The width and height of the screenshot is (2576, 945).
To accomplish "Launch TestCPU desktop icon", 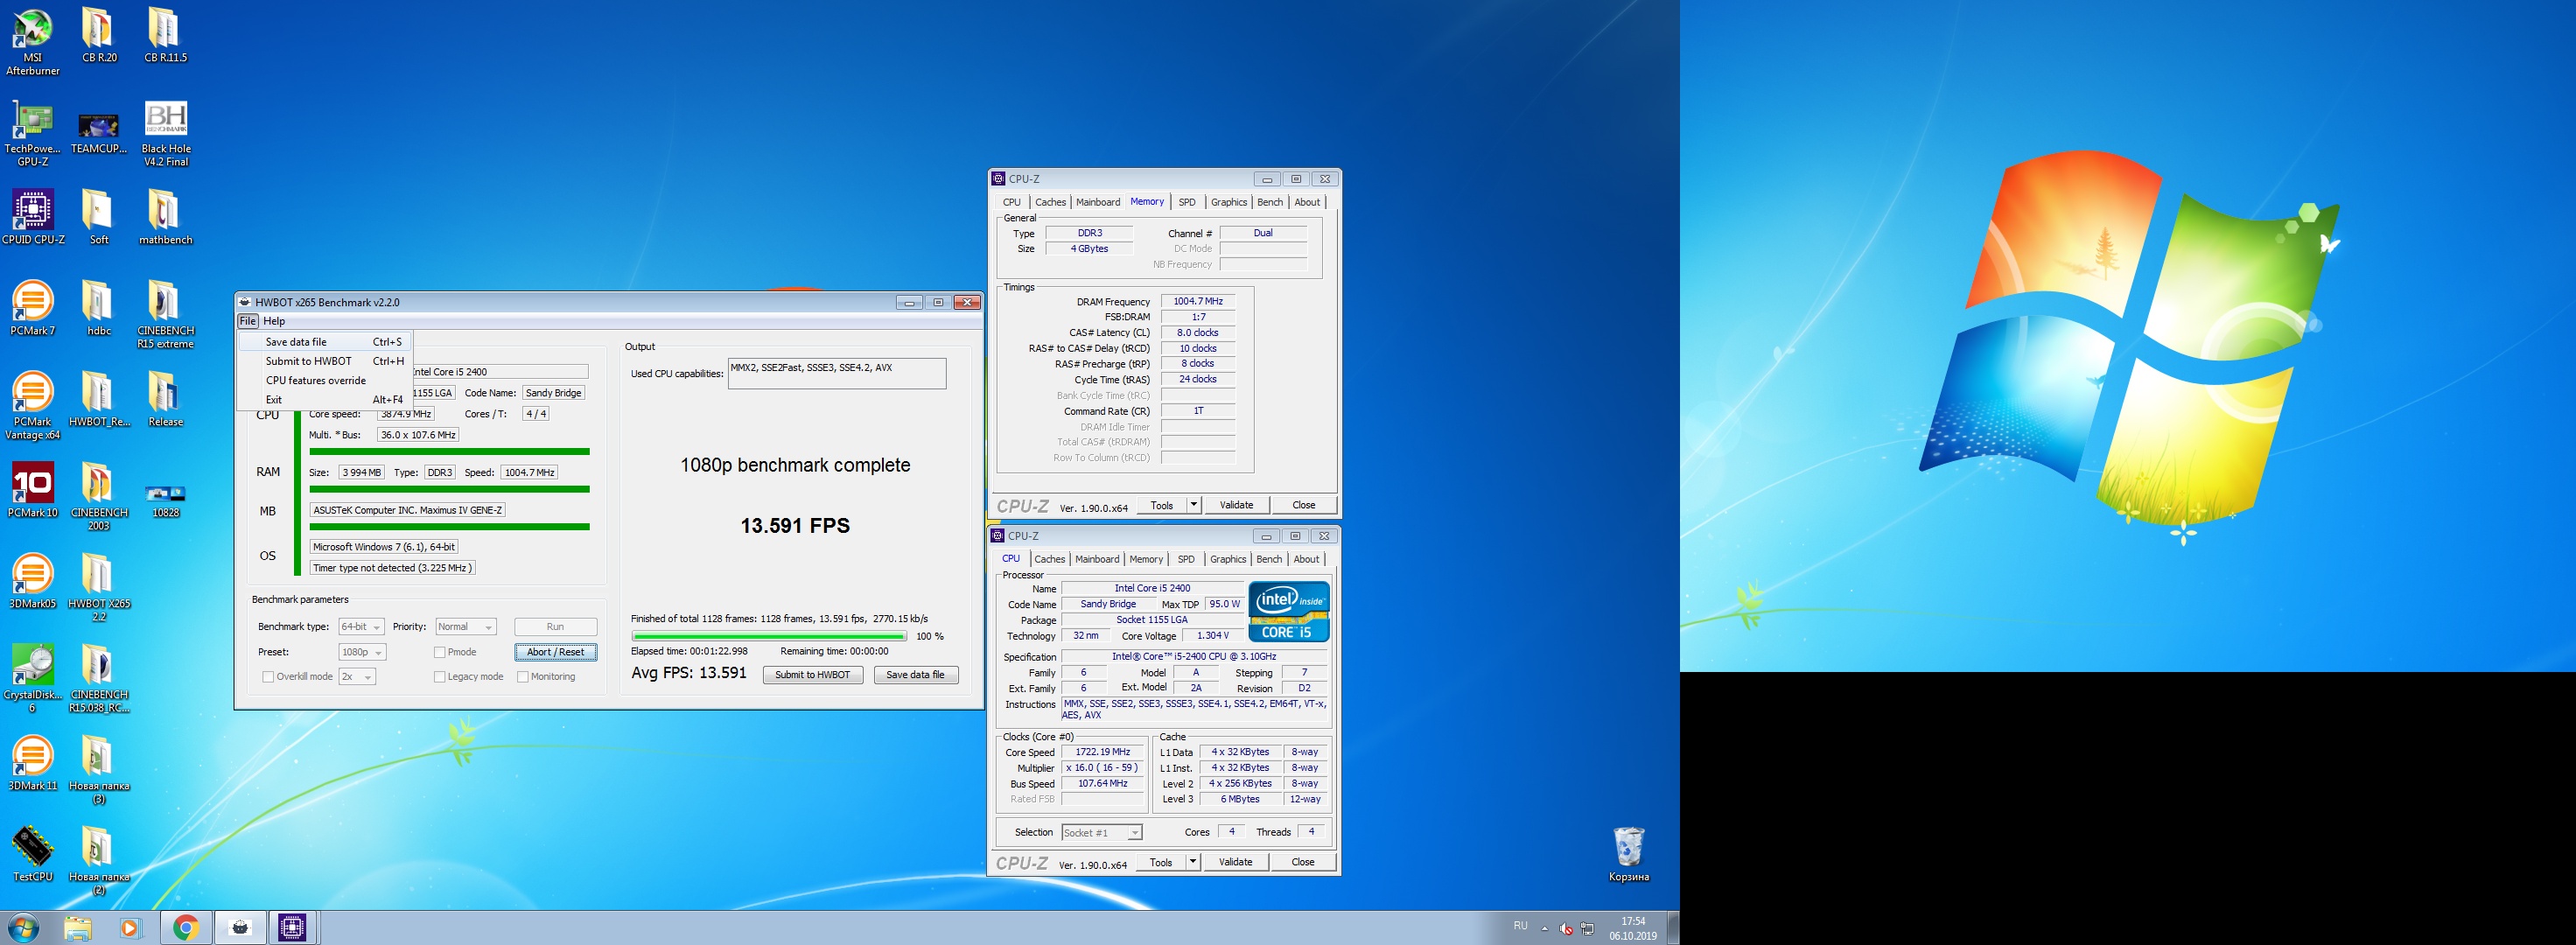I will [32, 854].
